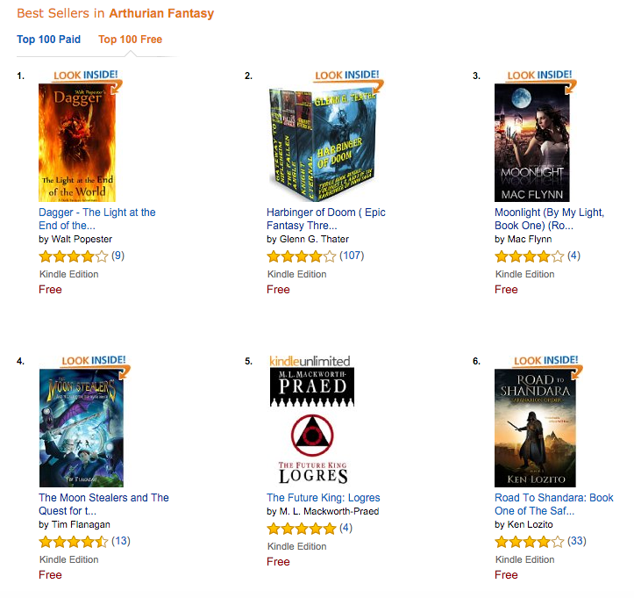The image size is (634, 598).
Task: Click the Dagger book cover thumbnail
Action: click(77, 142)
